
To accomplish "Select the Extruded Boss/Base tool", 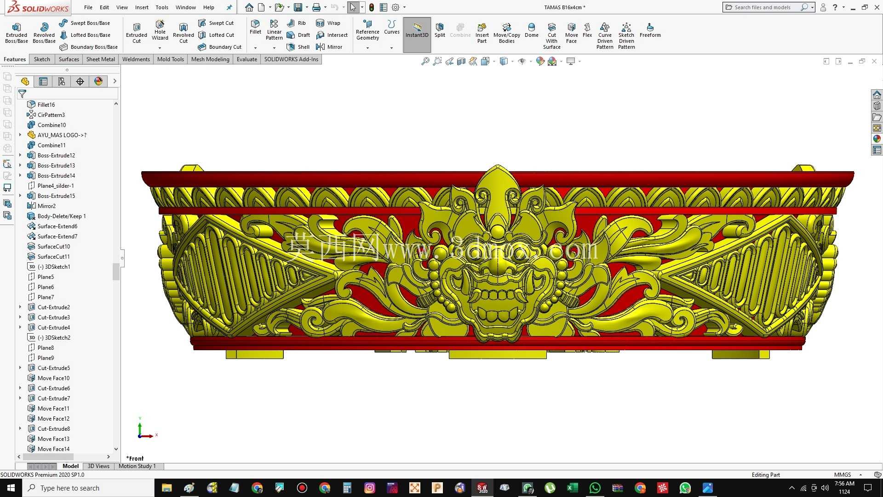I will tap(17, 33).
